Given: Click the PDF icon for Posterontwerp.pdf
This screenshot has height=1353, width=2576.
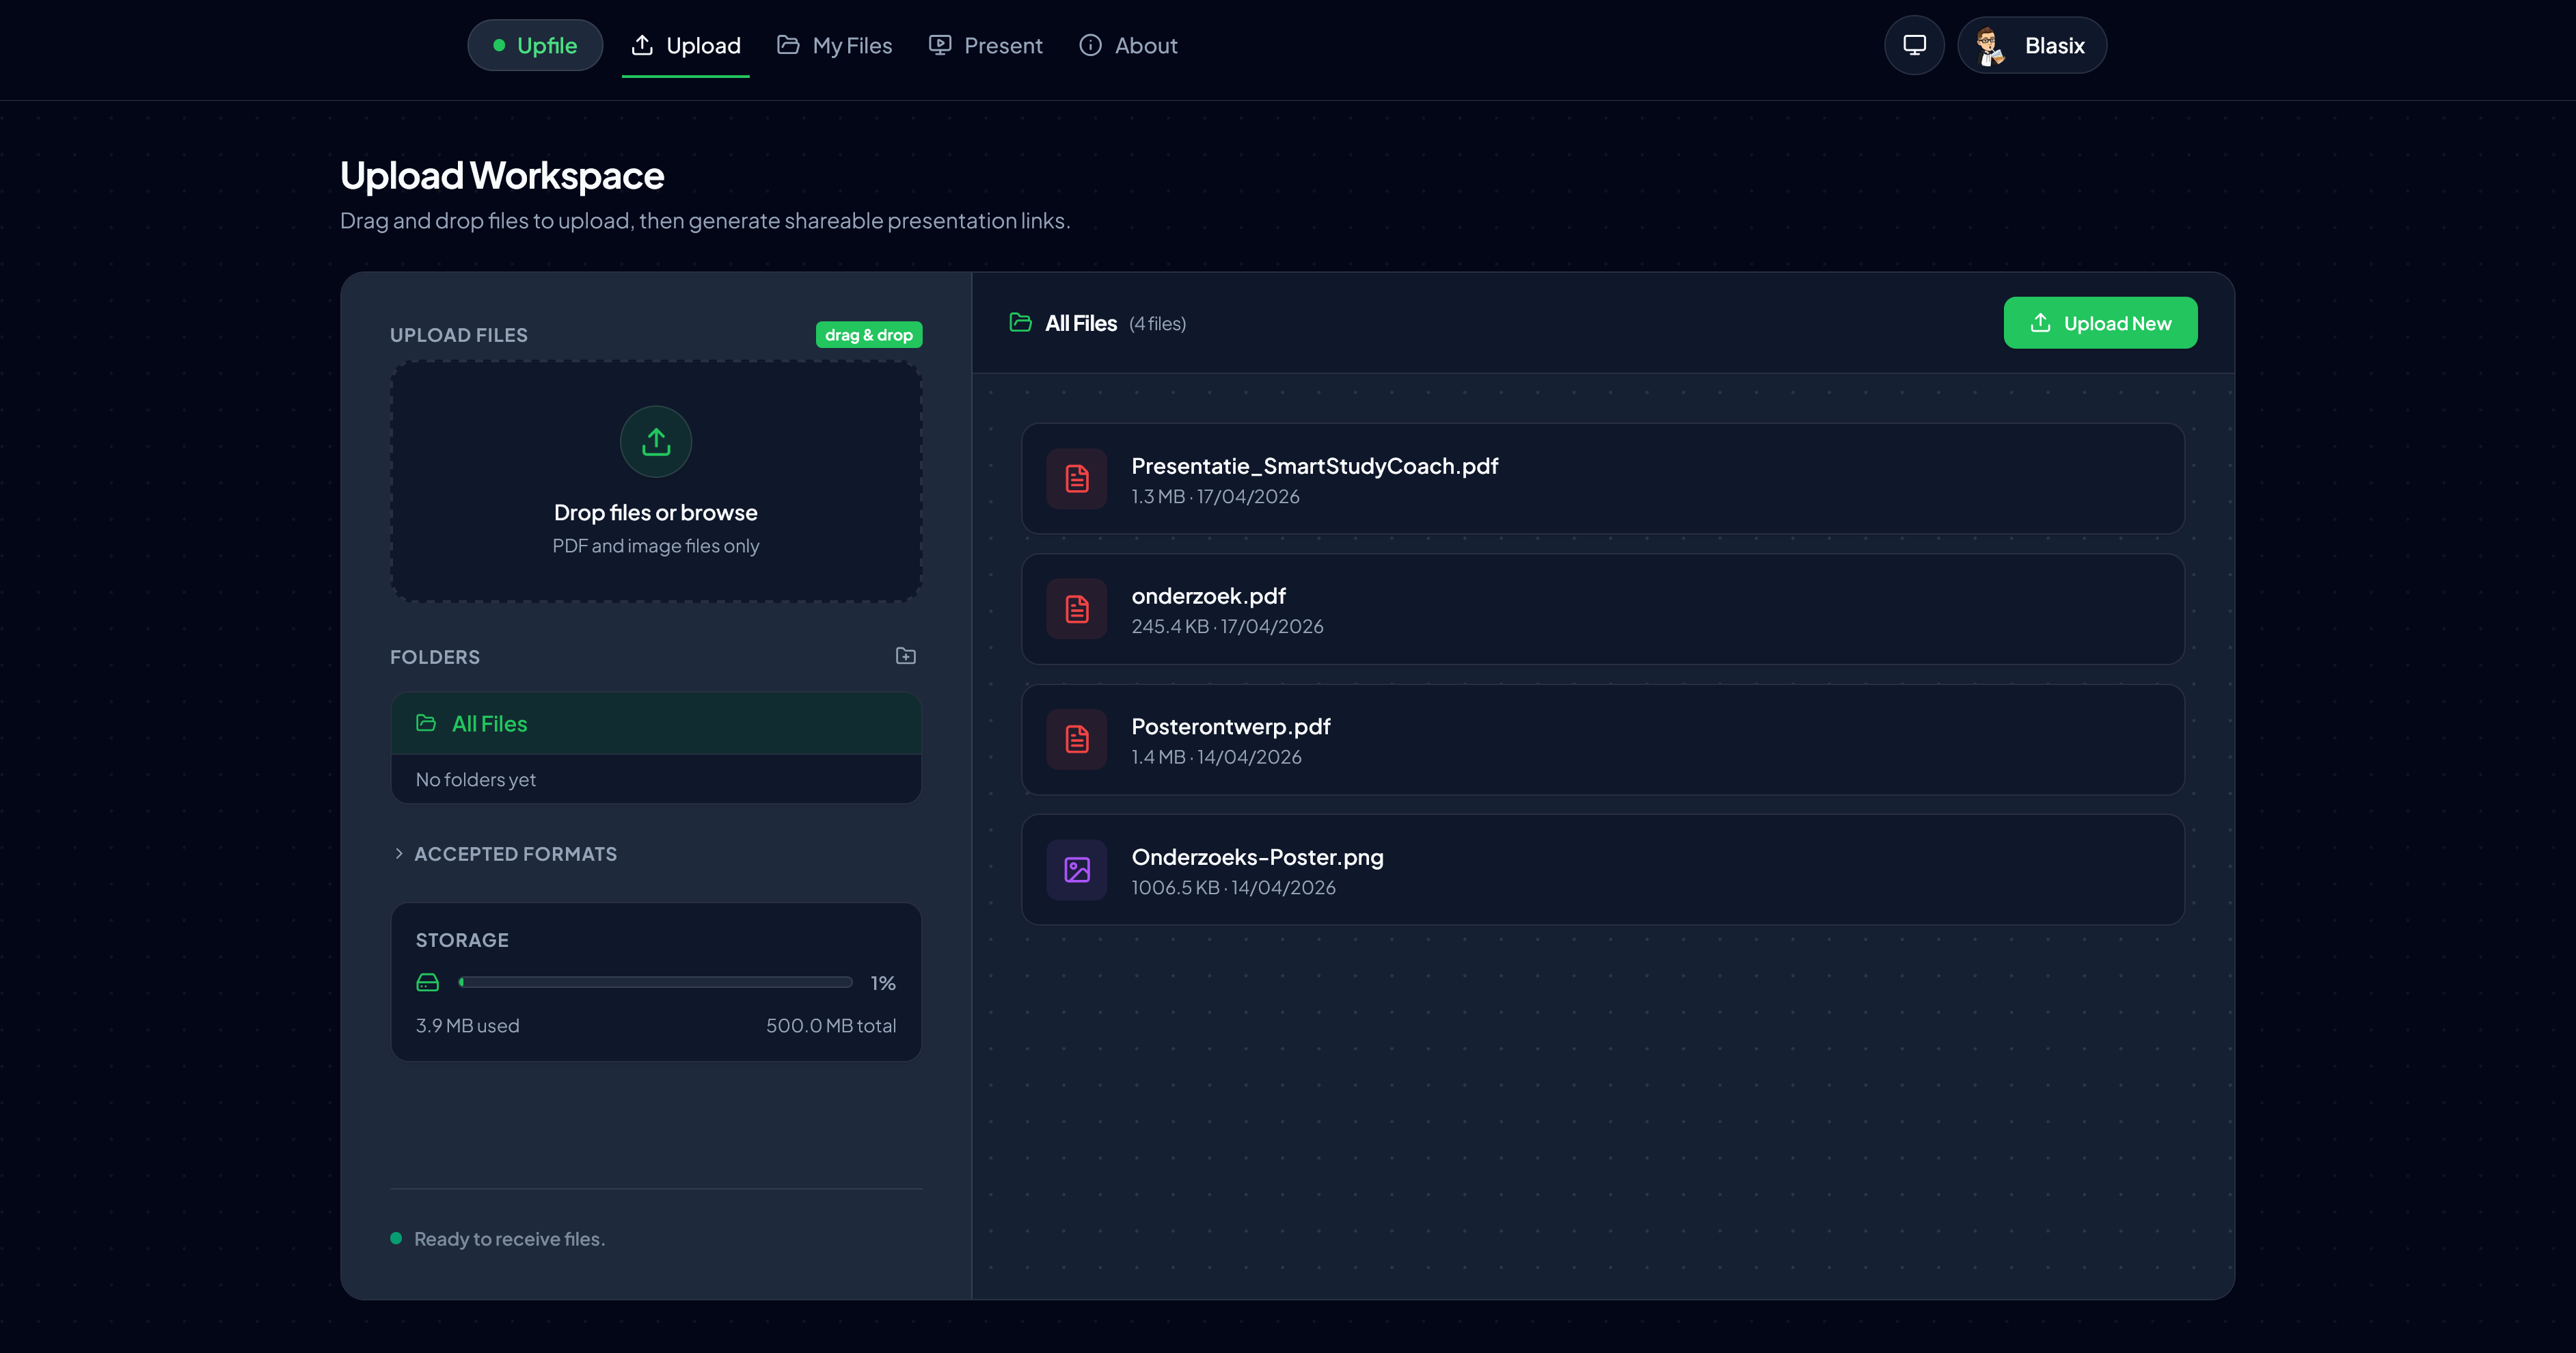Looking at the screenshot, I should [x=1077, y=739].
